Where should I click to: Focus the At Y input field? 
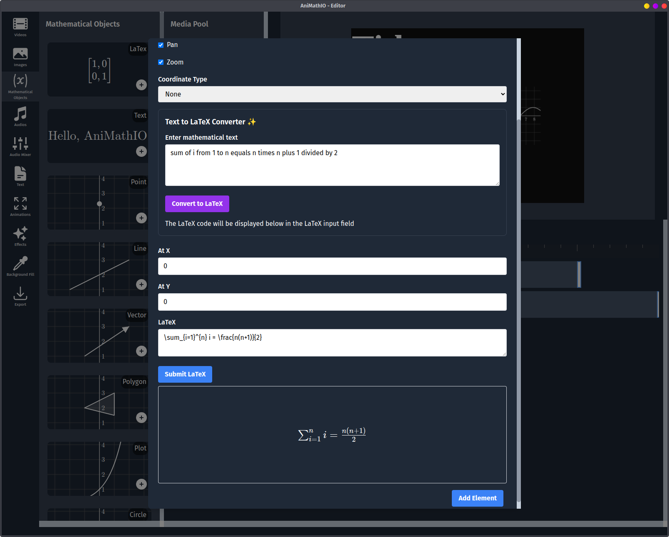pos(332,302)
